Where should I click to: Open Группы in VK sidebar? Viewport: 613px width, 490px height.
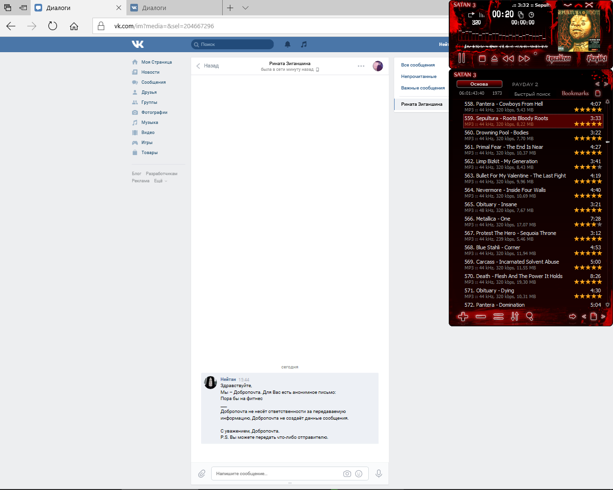pos(144,102)
